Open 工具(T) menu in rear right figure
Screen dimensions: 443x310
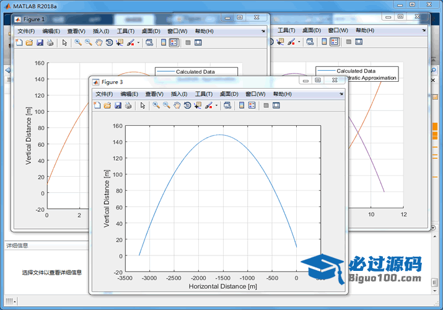(286, 30)
